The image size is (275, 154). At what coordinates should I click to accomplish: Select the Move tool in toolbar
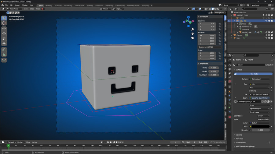point(4,29)
